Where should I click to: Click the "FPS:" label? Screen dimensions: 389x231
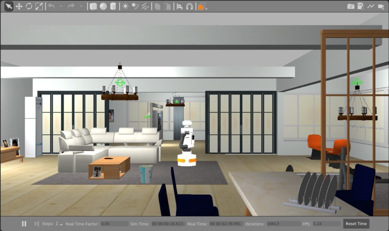tap(307, 224)
